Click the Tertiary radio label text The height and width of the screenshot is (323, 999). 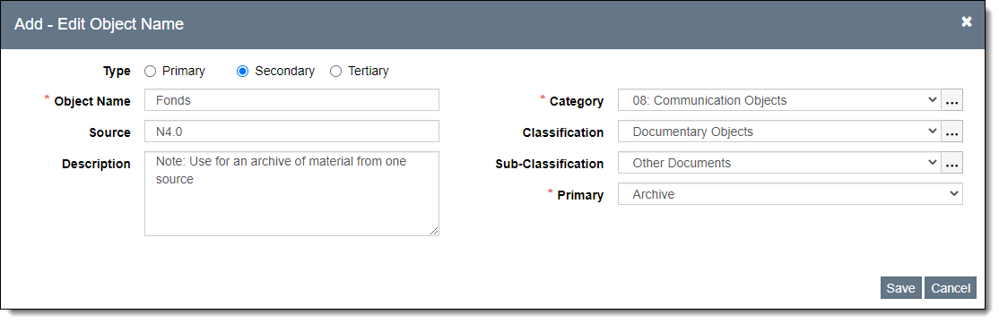pyautogui.click(x=369, y=72)
